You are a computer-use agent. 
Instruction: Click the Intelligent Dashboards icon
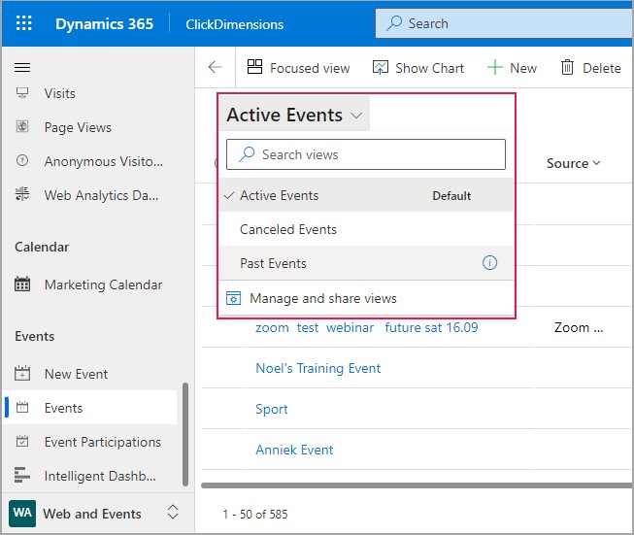coord(22,475)
